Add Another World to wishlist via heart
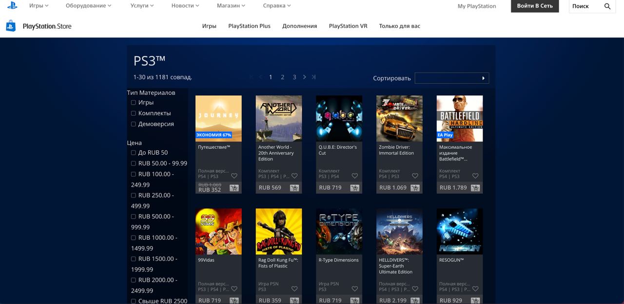624x304 pixels. click(x=294, y=176)
